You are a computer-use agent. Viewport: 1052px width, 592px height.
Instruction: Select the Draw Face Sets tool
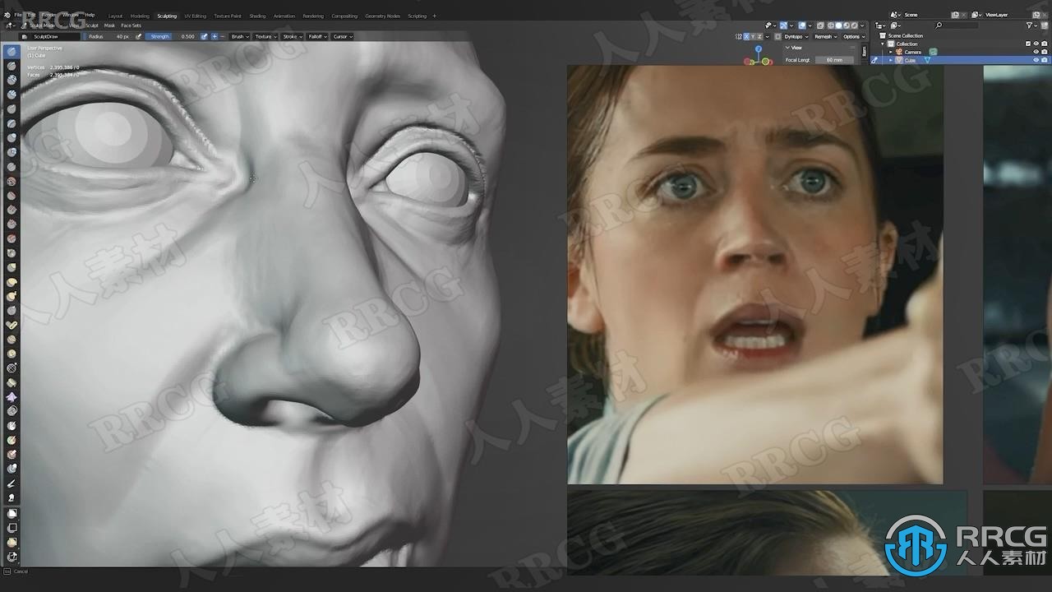(12, 440)
